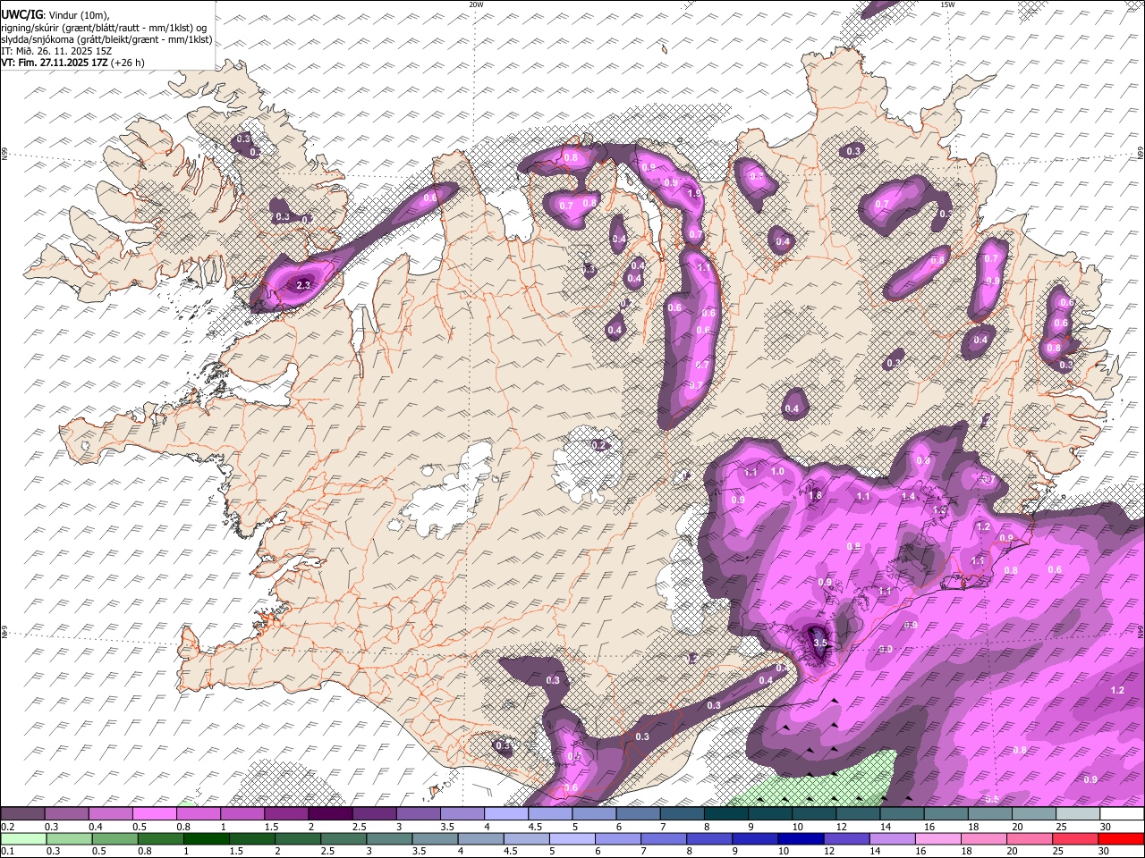Click the 'slydda/snjókoma (grátt/bleikt/grænt' description line

pos(106,39)
